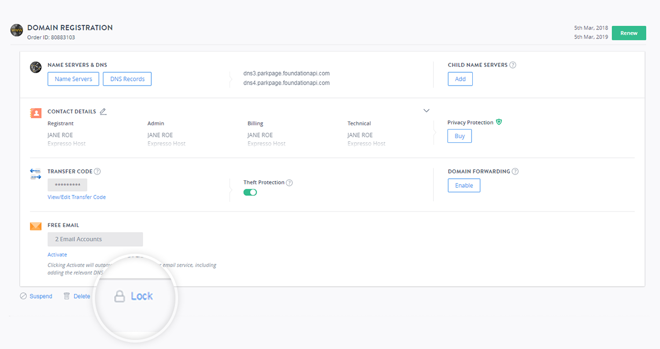Buy Privacy Protection
The image size is (660, 349).
459,136
